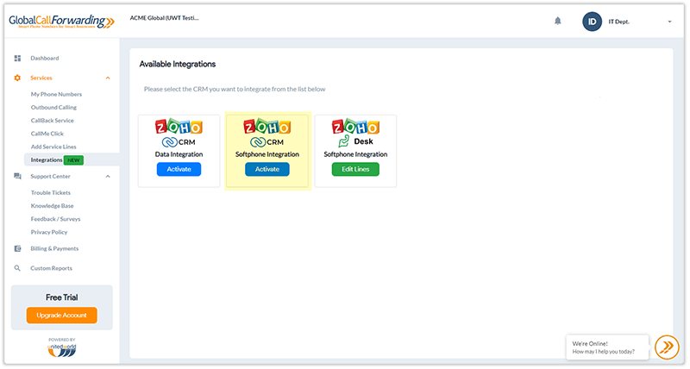
Task: Click the Free Trial label
Action: [61, 297]
